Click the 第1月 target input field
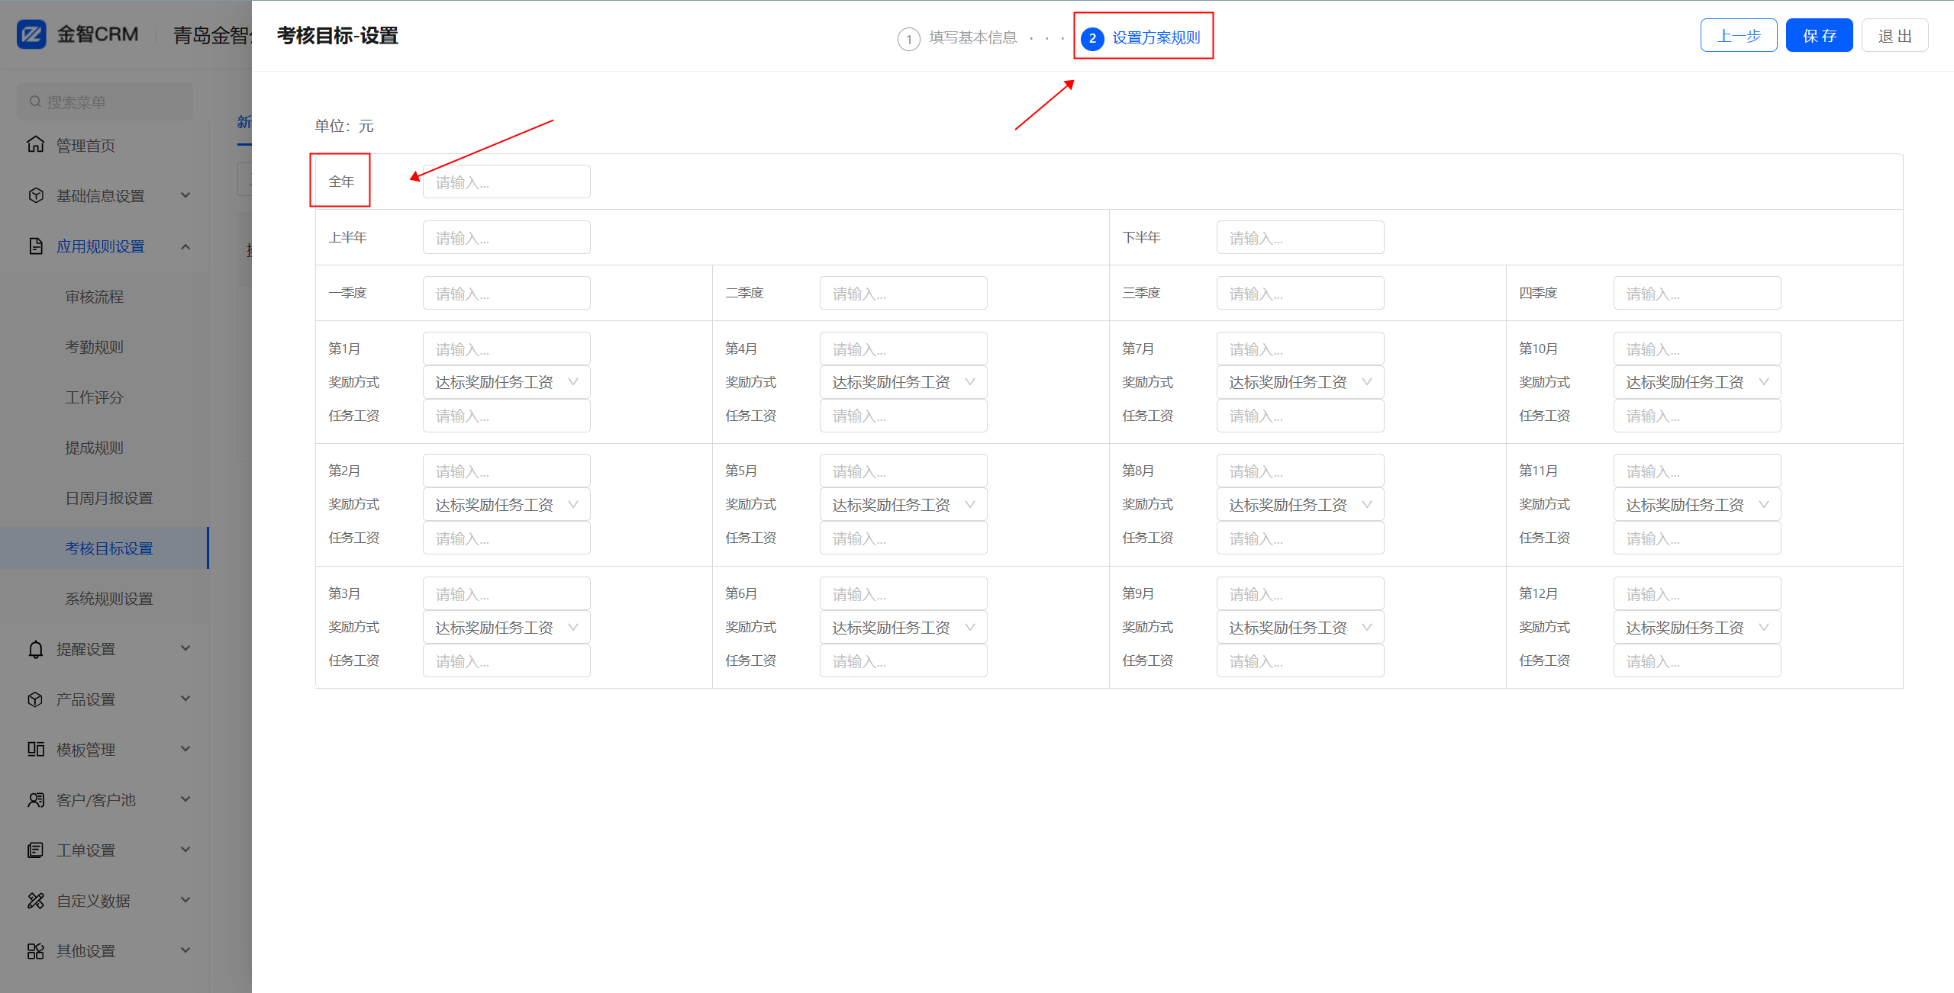This screenshot has width=1954, height=993. pos(507,349)
